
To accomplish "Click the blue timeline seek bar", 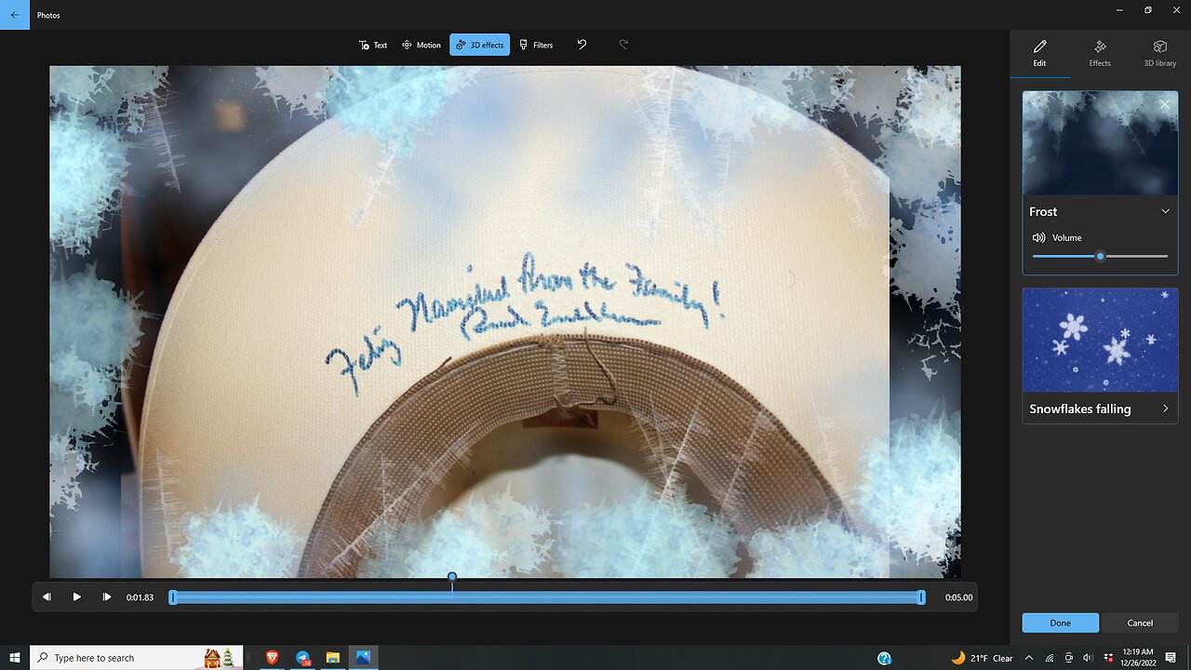I will 546,597.
